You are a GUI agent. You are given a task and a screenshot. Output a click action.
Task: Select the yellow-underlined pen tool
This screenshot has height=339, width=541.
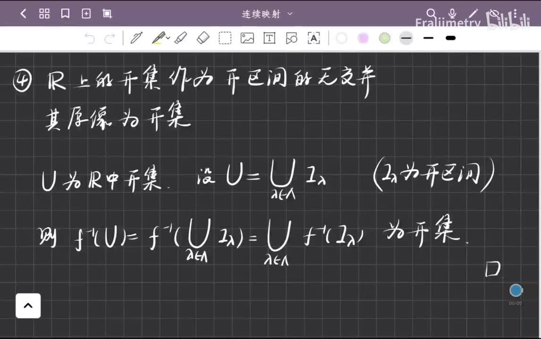coord(159,38)
